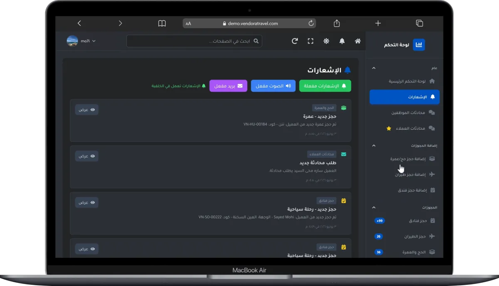The image size is (499, 286).
Task: Collapse the الحجوزات sidebar section
Action: (373, 207)
